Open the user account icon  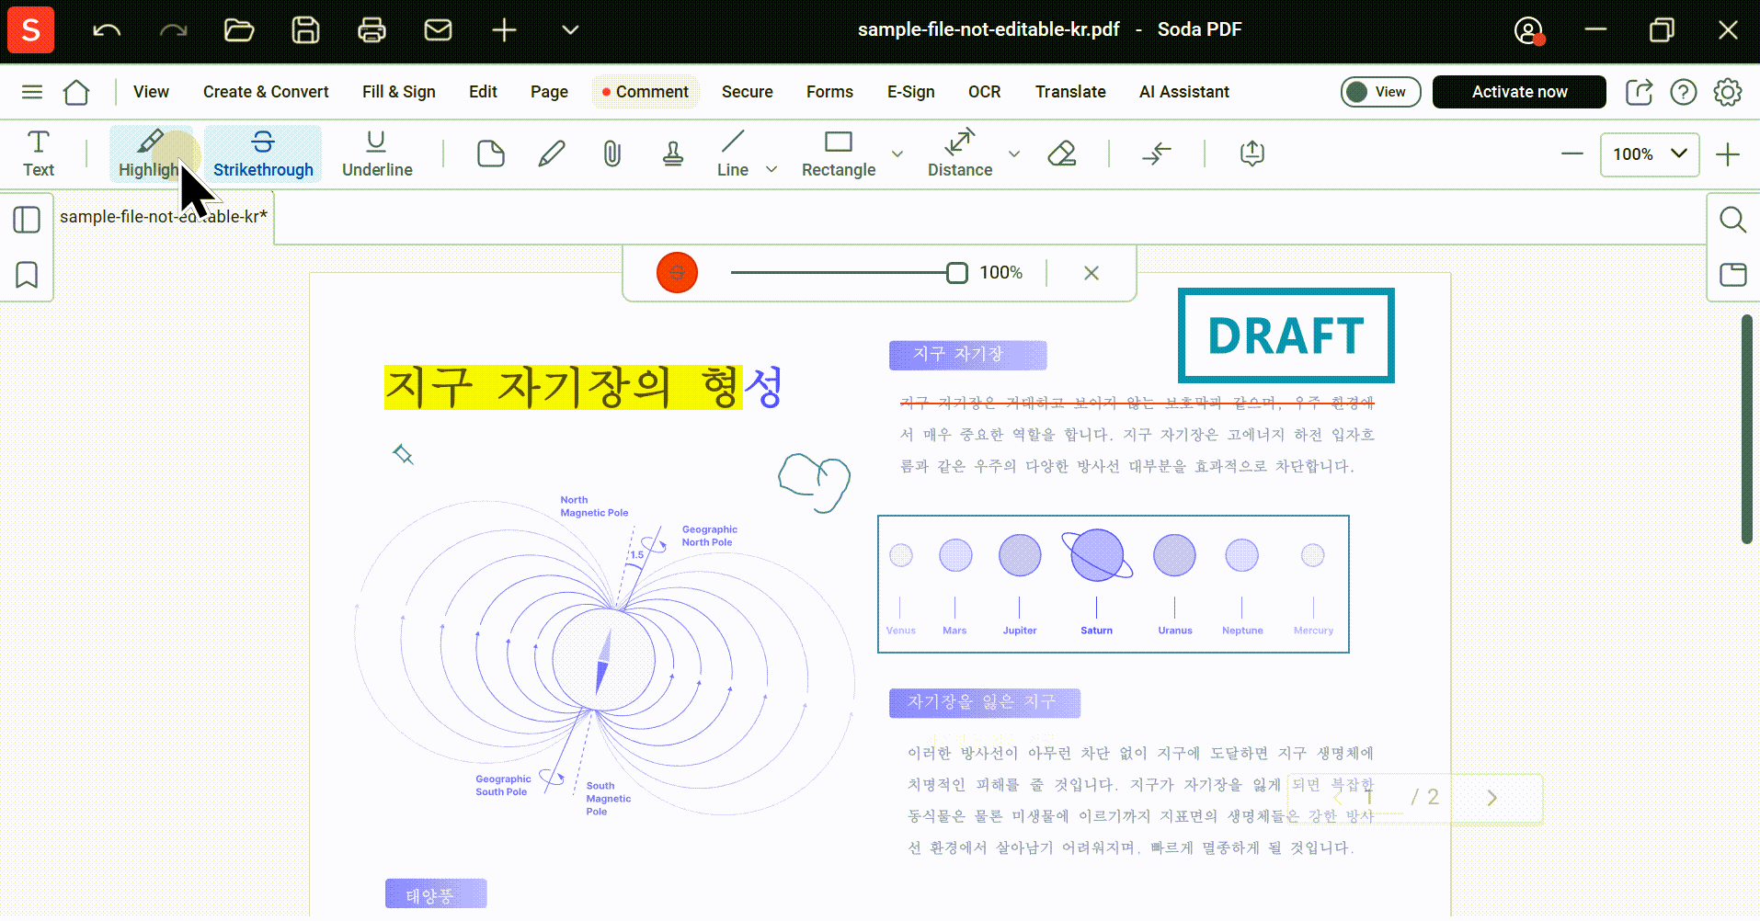pos(1528,30)
